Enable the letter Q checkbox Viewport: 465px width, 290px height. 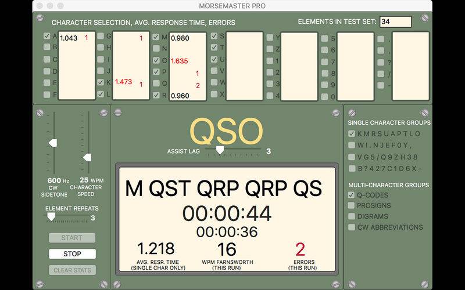click(x=156, y=83)
